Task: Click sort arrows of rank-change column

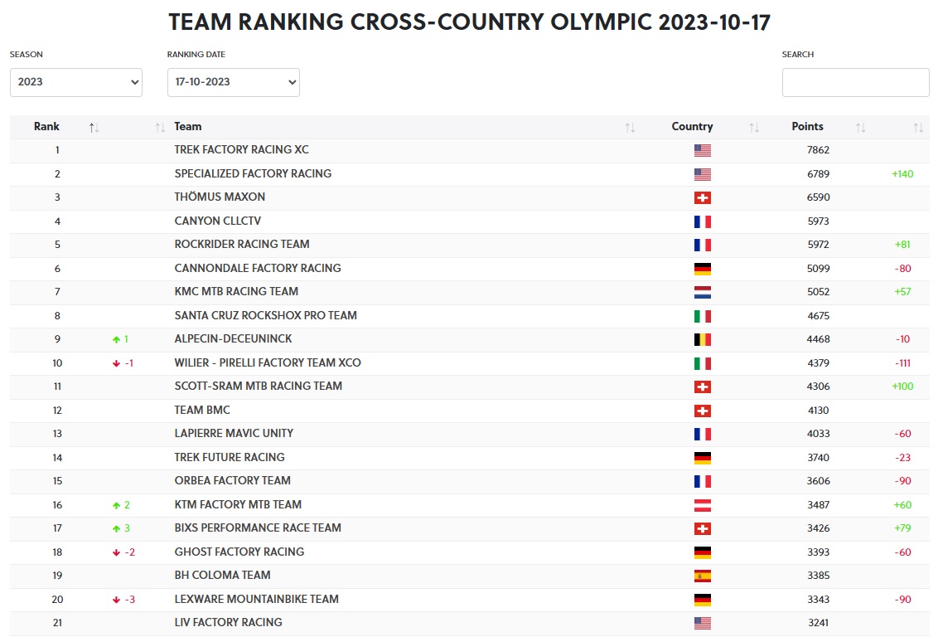Action: pyautogui.click(x=159, y=128)
